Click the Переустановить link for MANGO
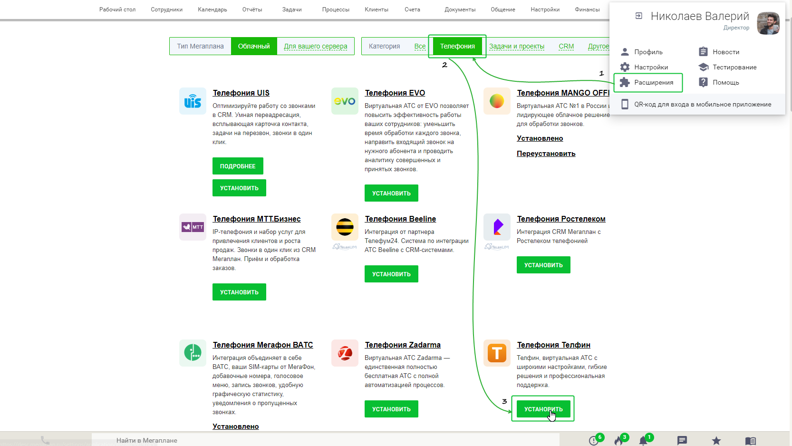This screenshot has height=446, width=792. [546, 154]
